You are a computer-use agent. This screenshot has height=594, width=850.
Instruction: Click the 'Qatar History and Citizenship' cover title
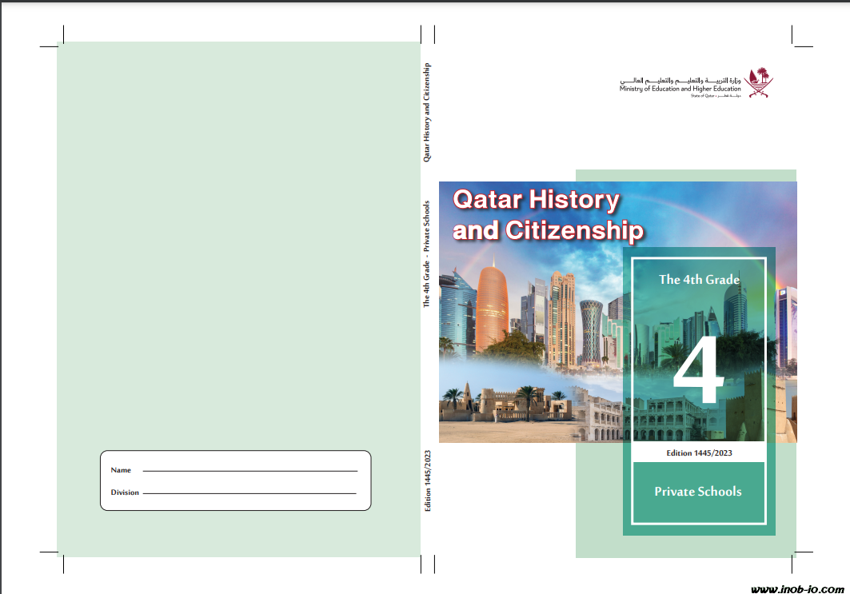tap(548, 214)
